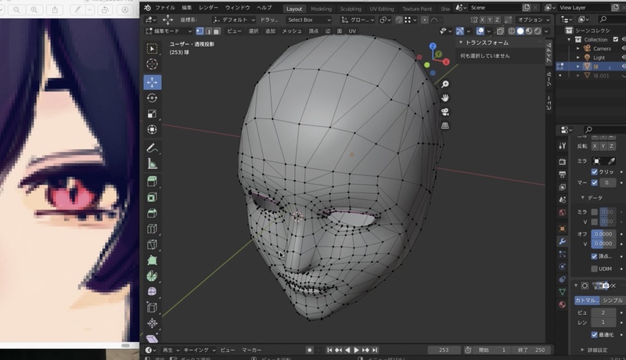This screenshot has height=360, width=626.
Task: Switch to the Sculpting workspace tab
Action: (351, 8)
